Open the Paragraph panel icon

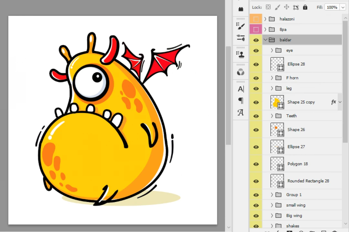(241, 100)
